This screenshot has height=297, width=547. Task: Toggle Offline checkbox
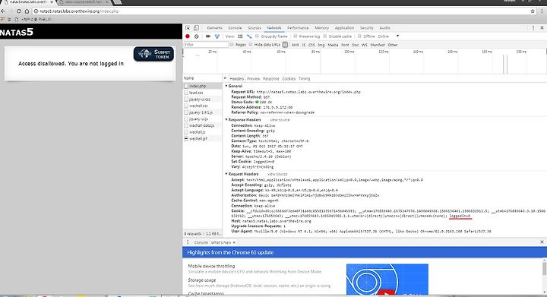pos(359,36)
